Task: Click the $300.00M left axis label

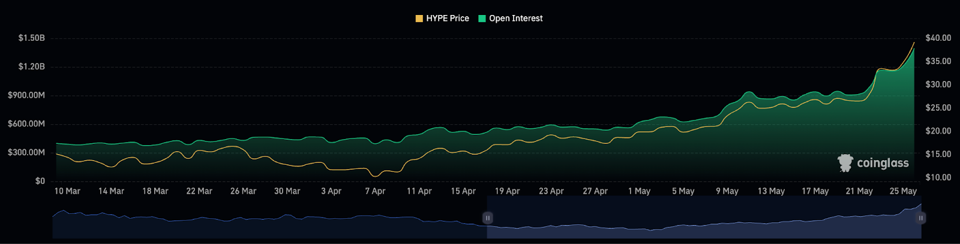Action: click(26, 152)
